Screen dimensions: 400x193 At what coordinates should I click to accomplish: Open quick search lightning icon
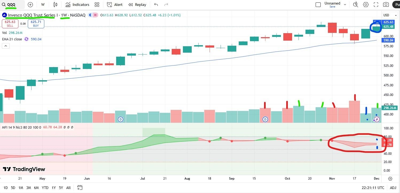coord(355,5)
